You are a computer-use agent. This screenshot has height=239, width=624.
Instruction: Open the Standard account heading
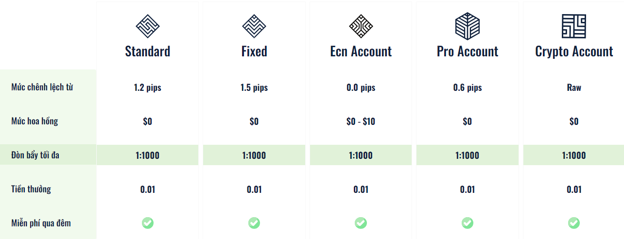(148, 51)
